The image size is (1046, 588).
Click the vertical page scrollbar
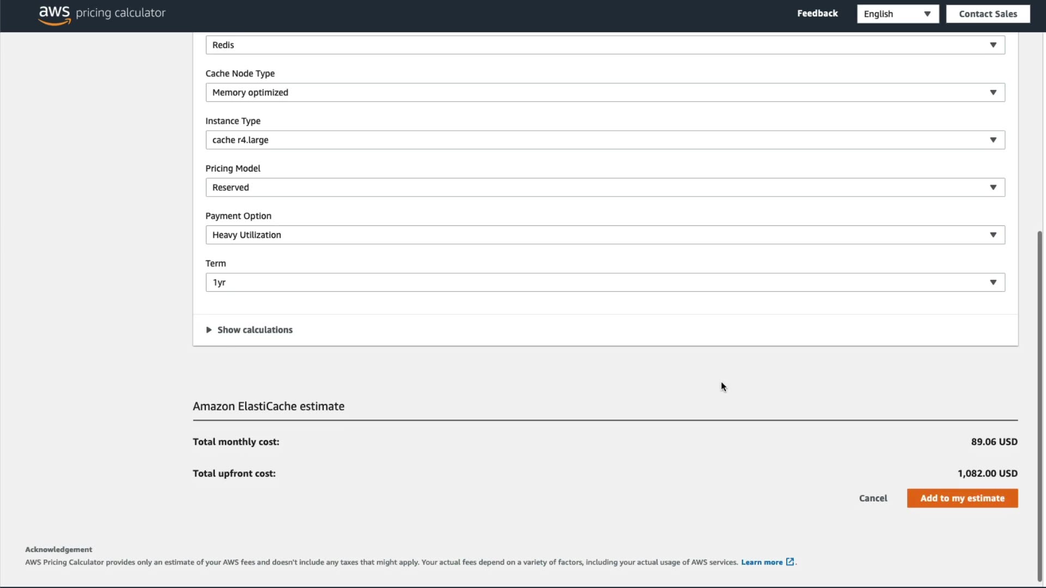(x=1039, y=406)
